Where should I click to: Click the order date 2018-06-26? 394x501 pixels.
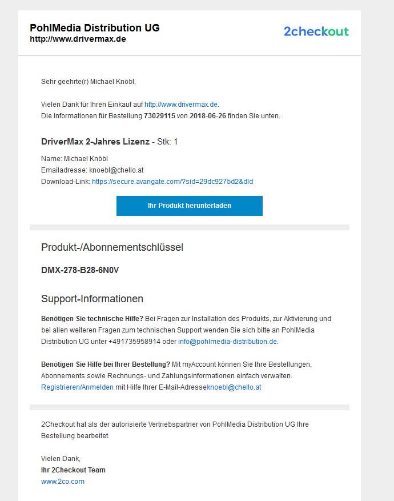(208, 116)
